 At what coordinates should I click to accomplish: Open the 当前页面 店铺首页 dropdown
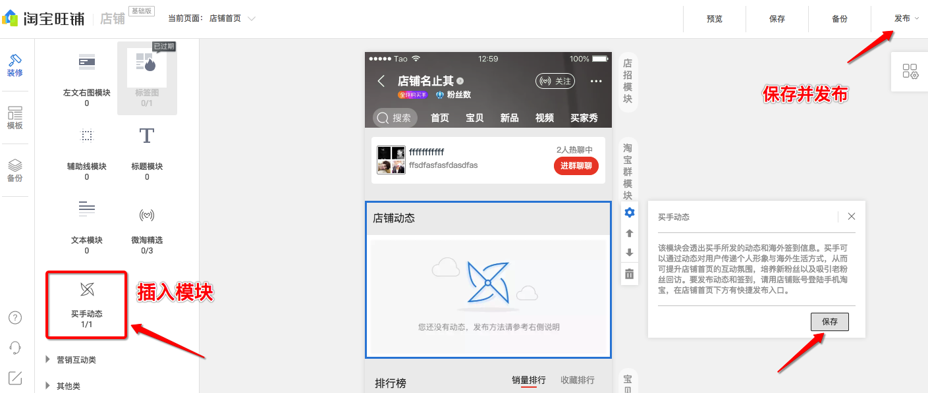click(x=232, y=18)
